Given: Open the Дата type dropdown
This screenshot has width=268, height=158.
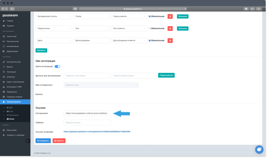Looking at the screenshot, I should point(54,41).
